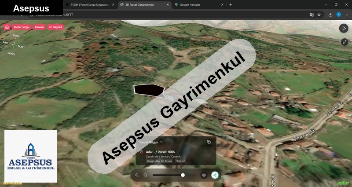Open the Parsel Sorgu query button

(21, 27)
